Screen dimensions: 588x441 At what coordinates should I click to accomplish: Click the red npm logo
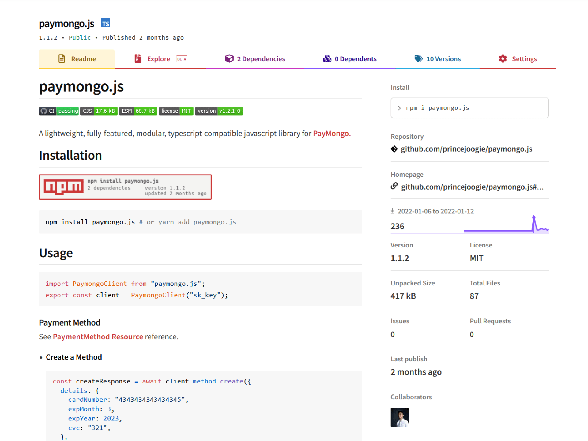click(x=64, y=187)
